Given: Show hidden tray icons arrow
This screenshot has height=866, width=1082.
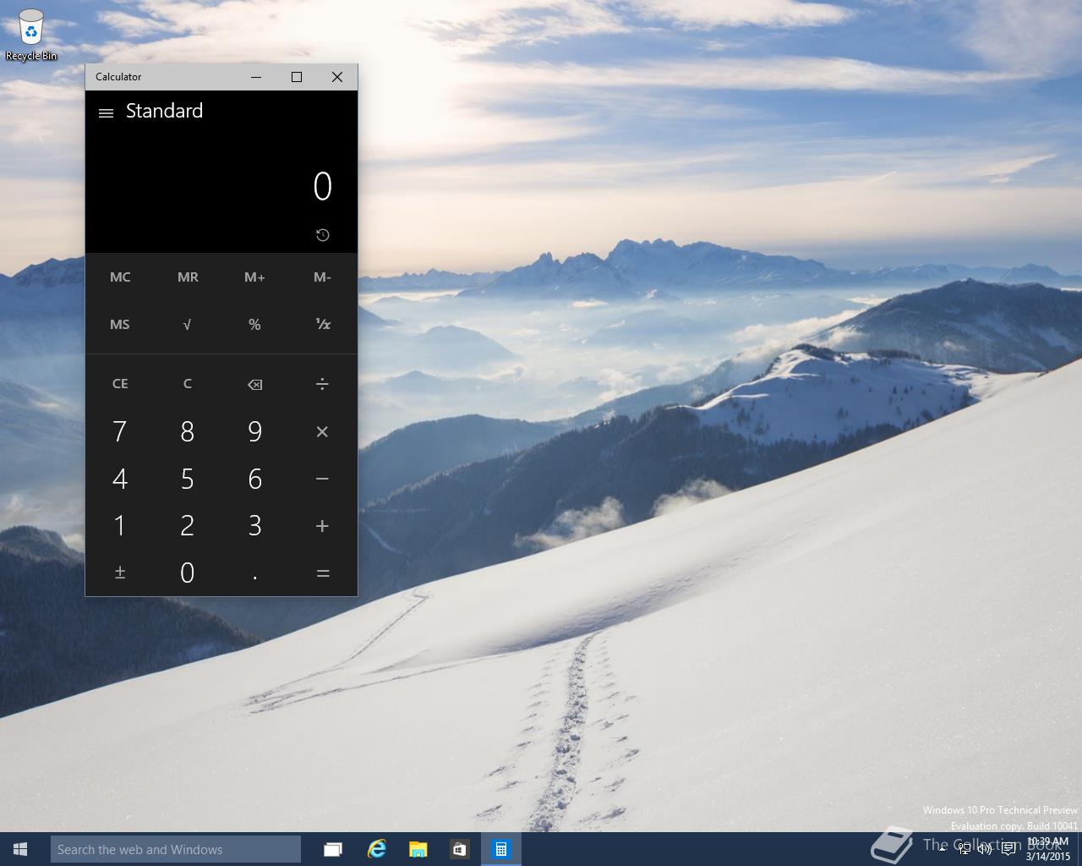Looking at the screenshot, I should pos(942,849).
